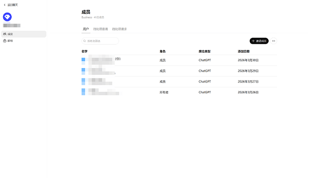Click the date 2026年3月29日
The height and width of the screenshot is (178, 311).
pos(248,71)
